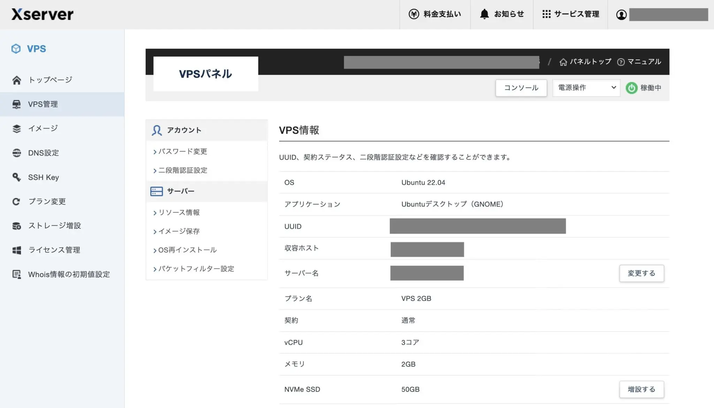714x408 pixels.
Task: Click the globe icon beside DNS設定
Action: [16, 153]
